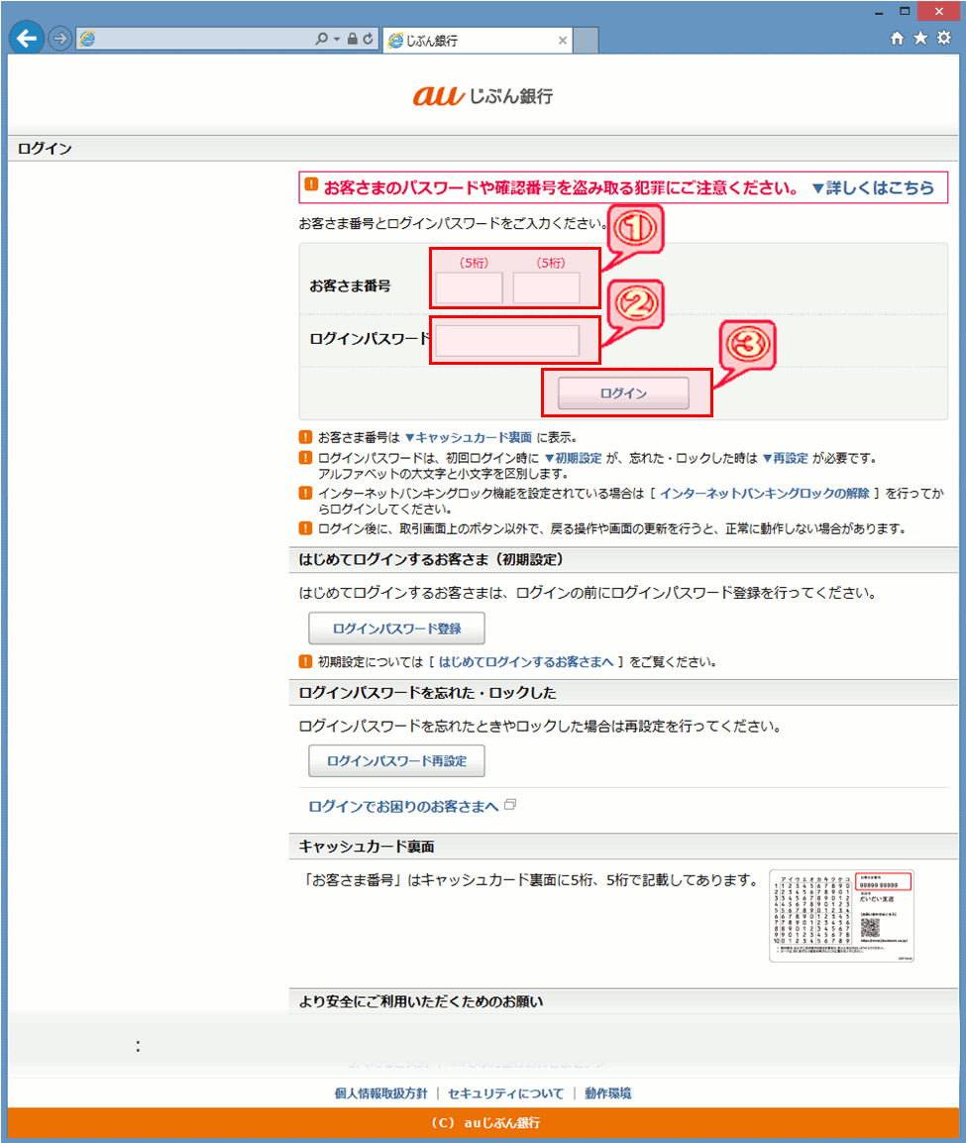Screen dimensions: 966x1143
Task: Open the セキュリティについて footer link
Action: tap(505, 1093)
